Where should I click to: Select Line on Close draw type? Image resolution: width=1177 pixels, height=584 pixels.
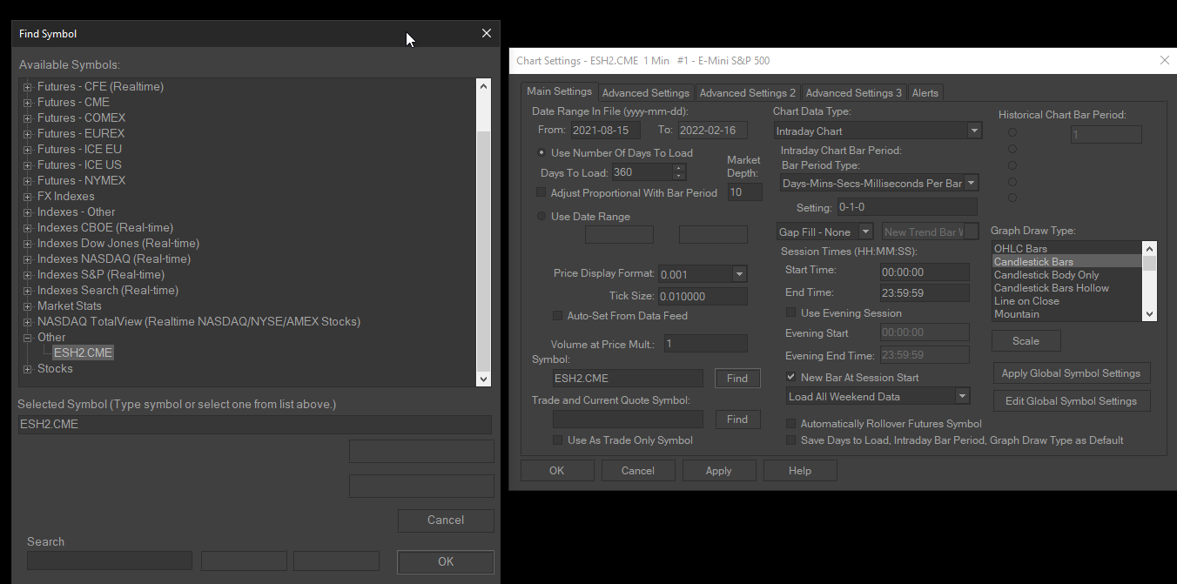[x=1067, y=301]
